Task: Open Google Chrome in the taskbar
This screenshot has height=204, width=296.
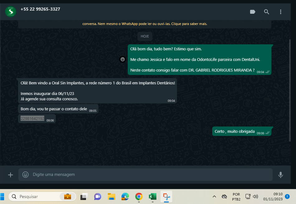Action: pos(139,197)
